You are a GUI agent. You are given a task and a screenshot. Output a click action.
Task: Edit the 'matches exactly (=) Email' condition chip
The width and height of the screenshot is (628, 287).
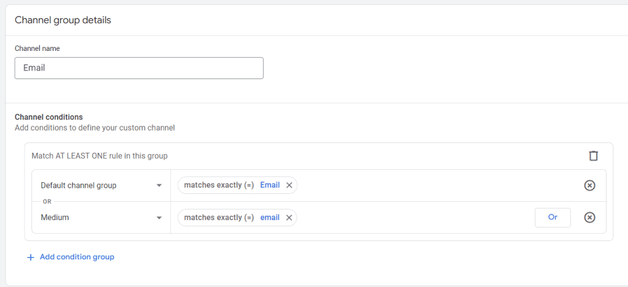pyautogui.click(x=231, y=185)
